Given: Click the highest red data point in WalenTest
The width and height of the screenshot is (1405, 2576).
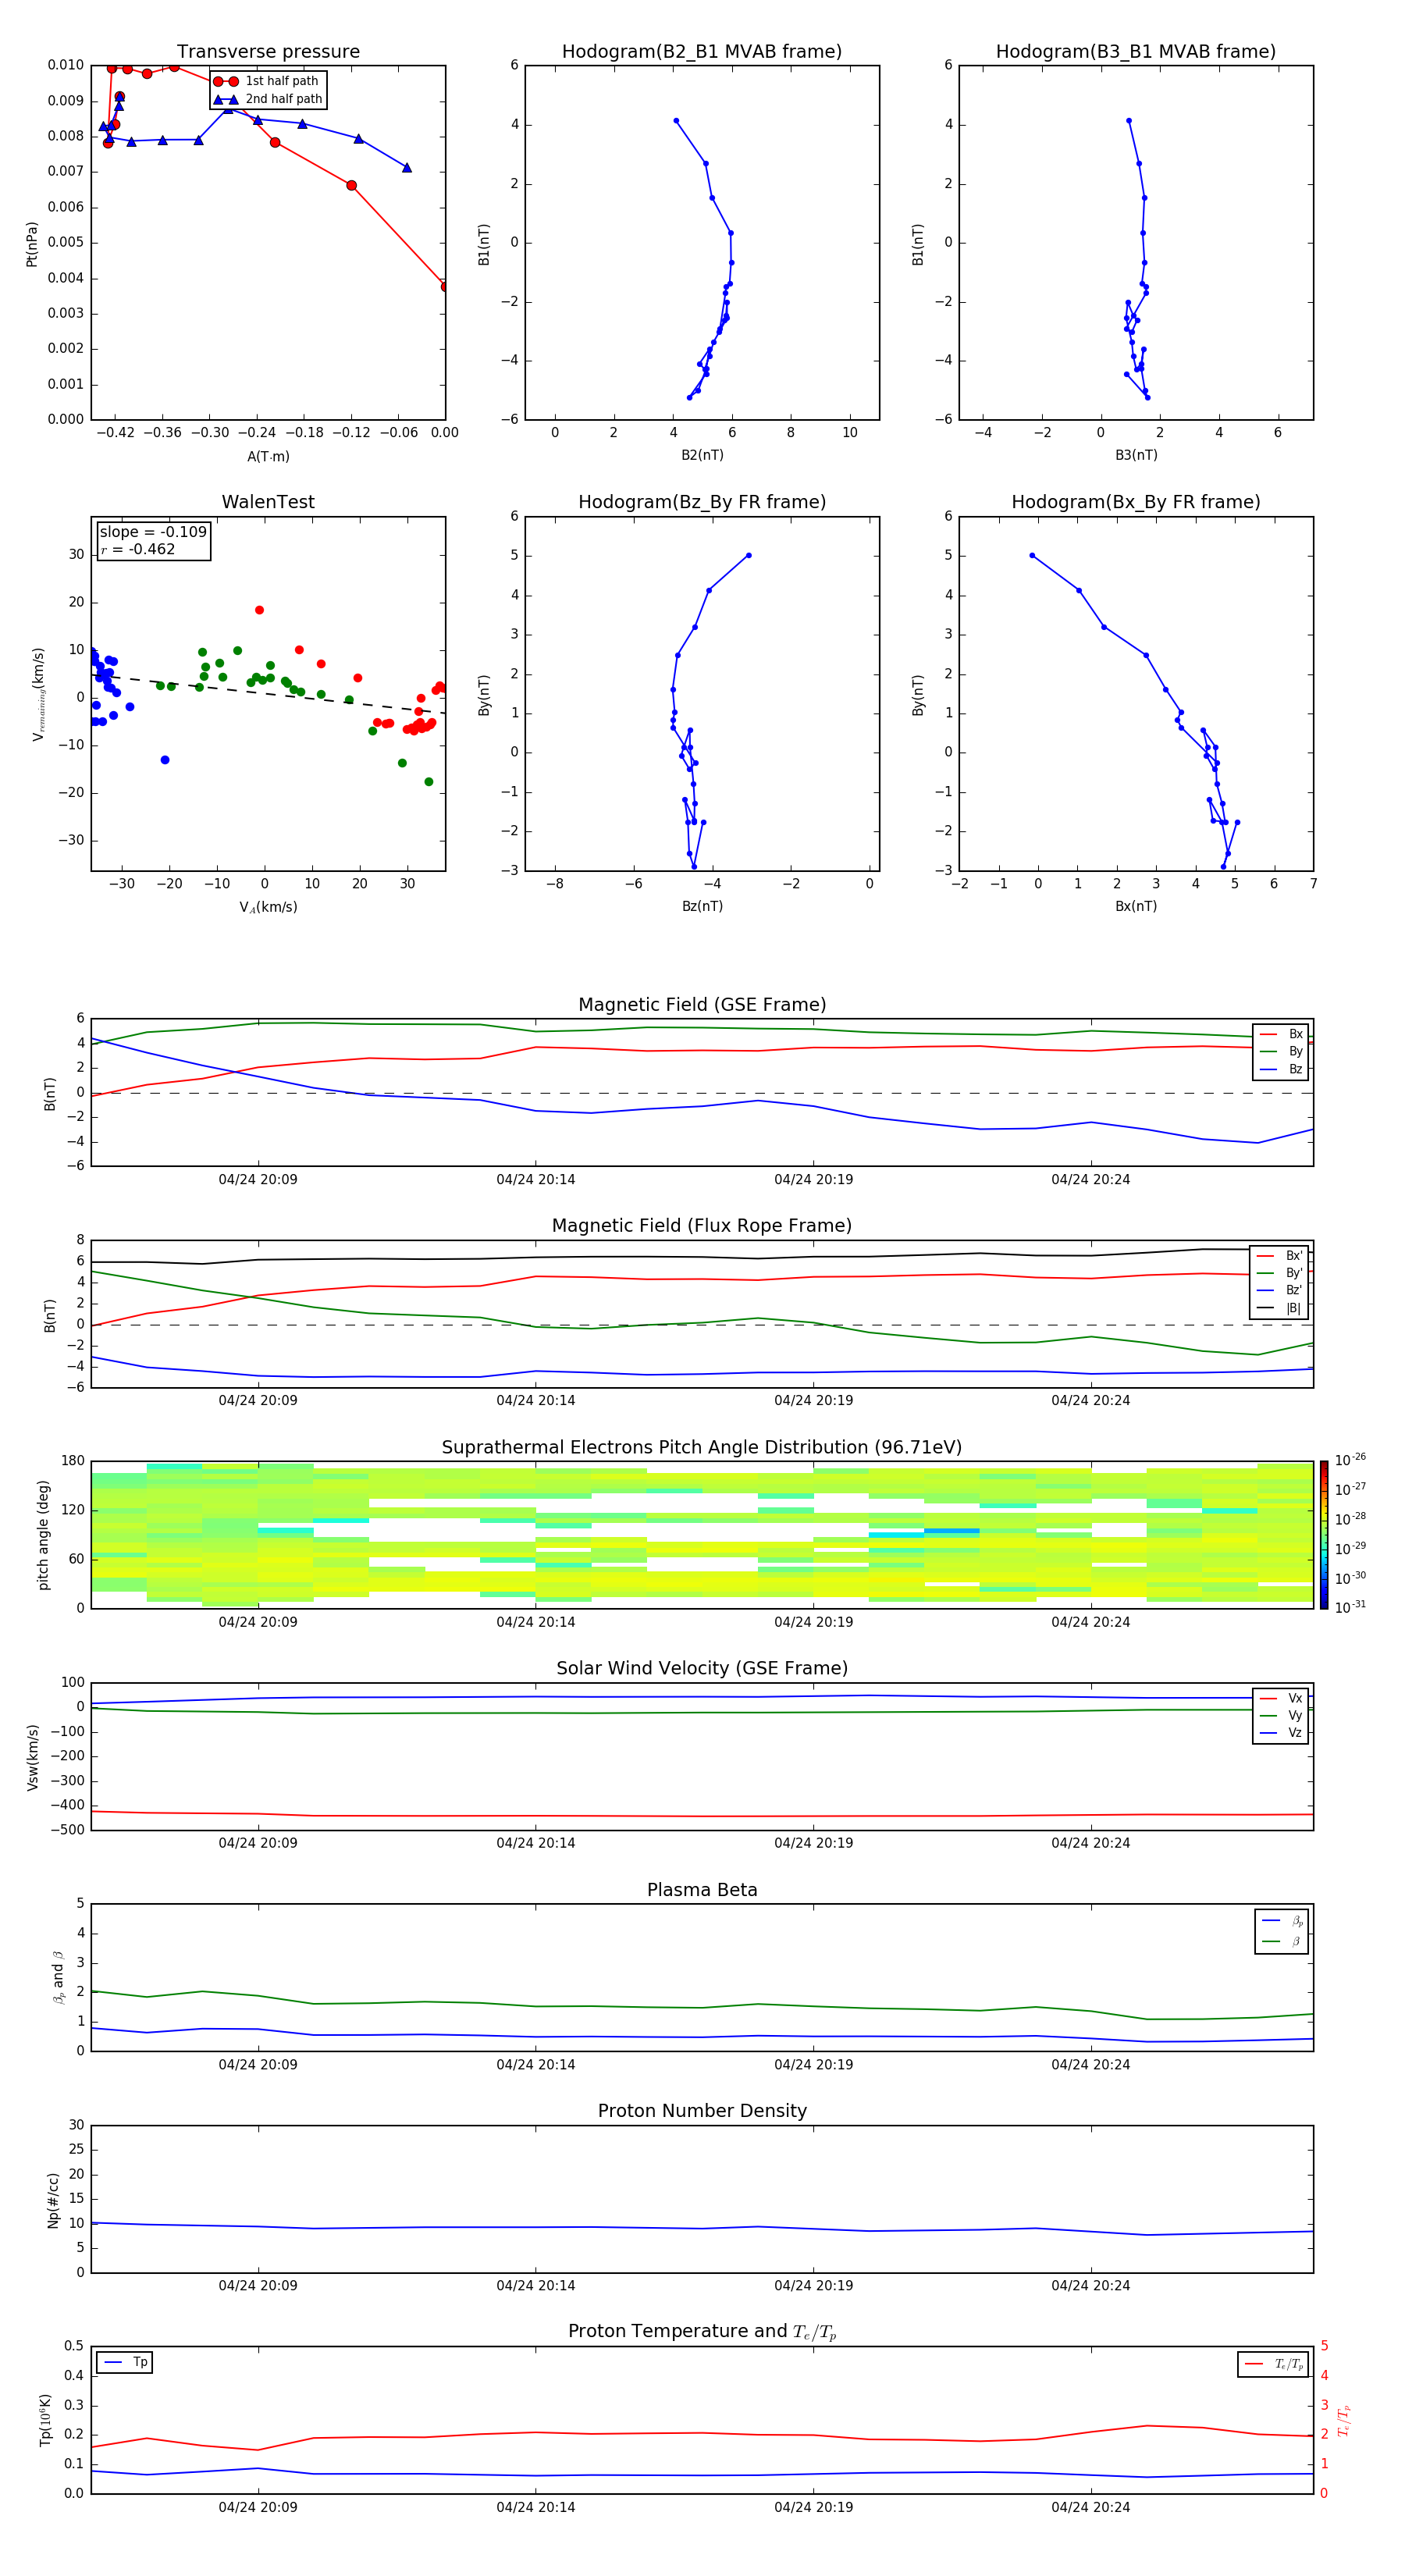Looking at the screenshot, I should [x=259, y=610].
